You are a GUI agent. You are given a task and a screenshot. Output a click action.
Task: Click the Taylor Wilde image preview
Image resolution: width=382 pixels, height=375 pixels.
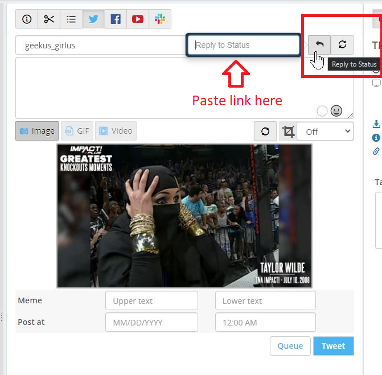(x=184, y=216)
